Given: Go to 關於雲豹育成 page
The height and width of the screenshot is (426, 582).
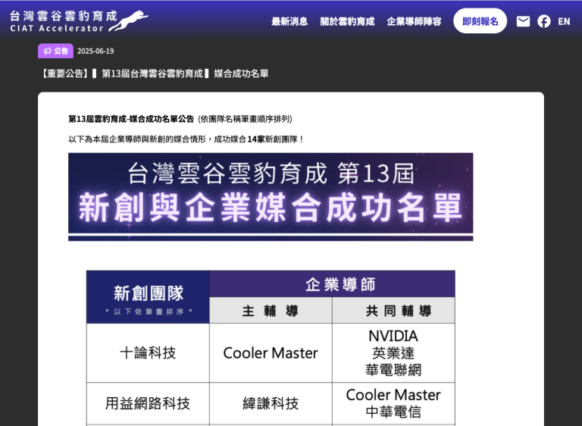Looking at the screenshot, I should pyautogui.click(x=347, y=21).
